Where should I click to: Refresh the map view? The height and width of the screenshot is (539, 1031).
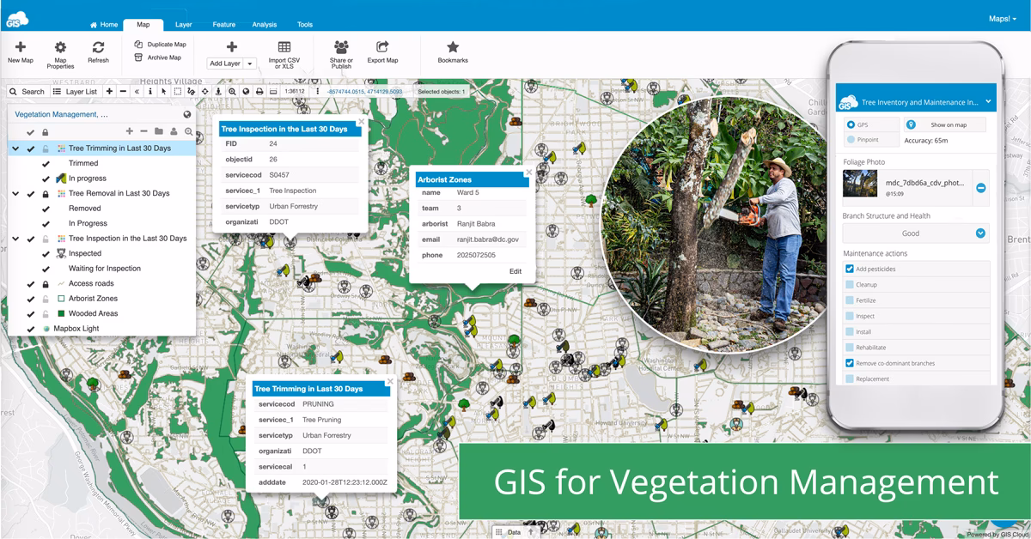point(98,48)
